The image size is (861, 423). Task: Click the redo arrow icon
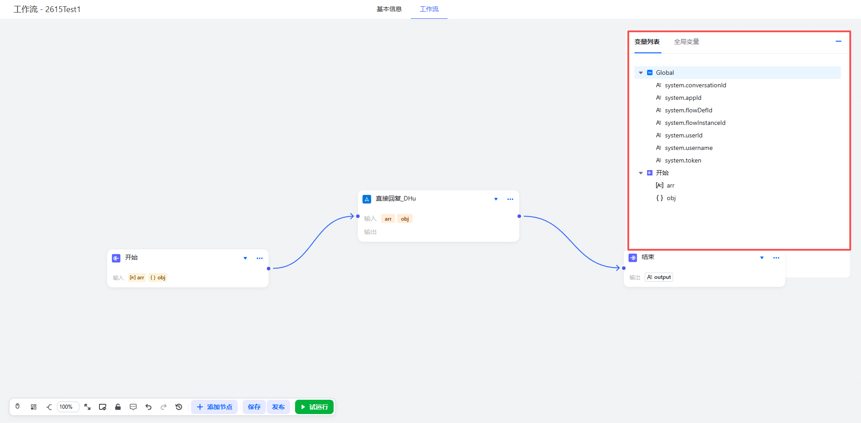tap(164, 407)
